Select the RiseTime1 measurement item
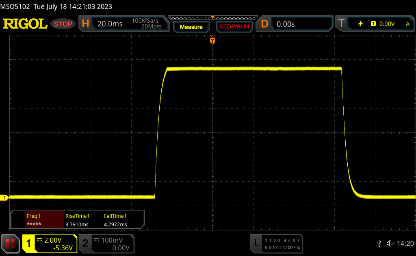This screenshot has height=256, width=416. [x=78, y=216]
